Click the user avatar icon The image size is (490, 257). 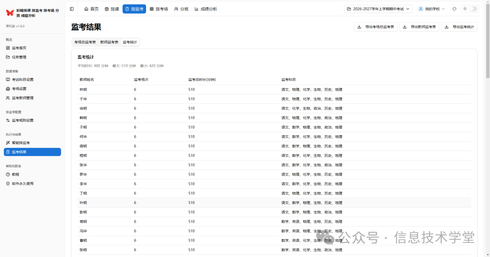click(x=421, y=9)
